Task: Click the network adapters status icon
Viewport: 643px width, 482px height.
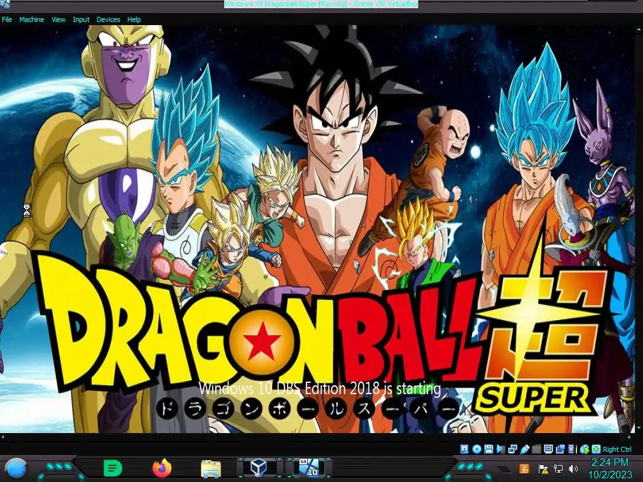Action: (x=512, y=449)
